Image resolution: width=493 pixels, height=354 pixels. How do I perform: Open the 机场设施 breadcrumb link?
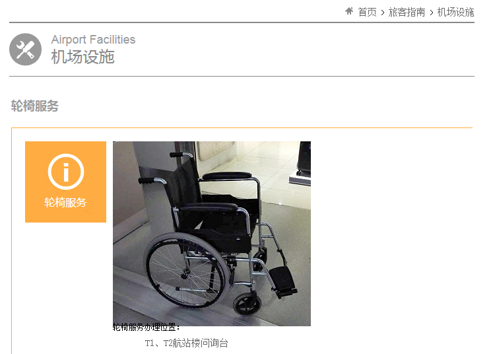pyautogui.click(x=455, y=13)
